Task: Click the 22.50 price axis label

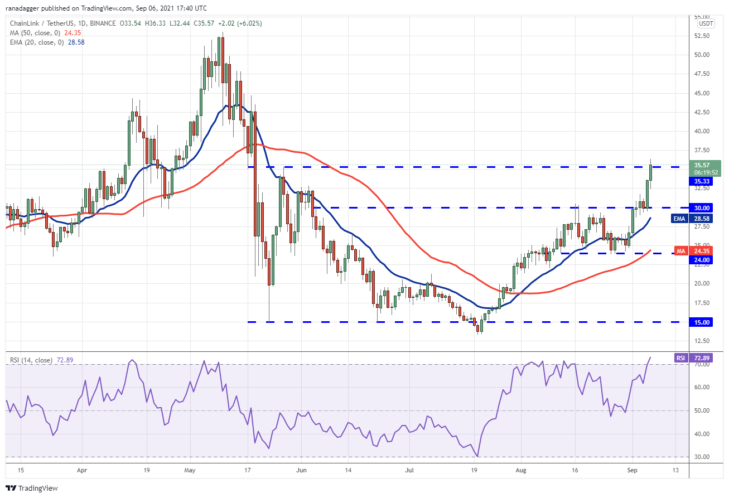Action: tap(701, 264)
